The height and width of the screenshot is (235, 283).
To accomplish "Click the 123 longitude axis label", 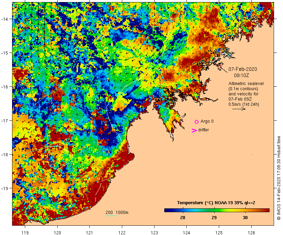I will coord(154,233).
